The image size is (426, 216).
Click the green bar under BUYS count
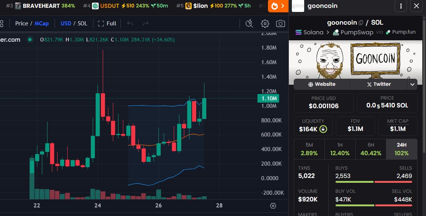(x=354, y=182)
